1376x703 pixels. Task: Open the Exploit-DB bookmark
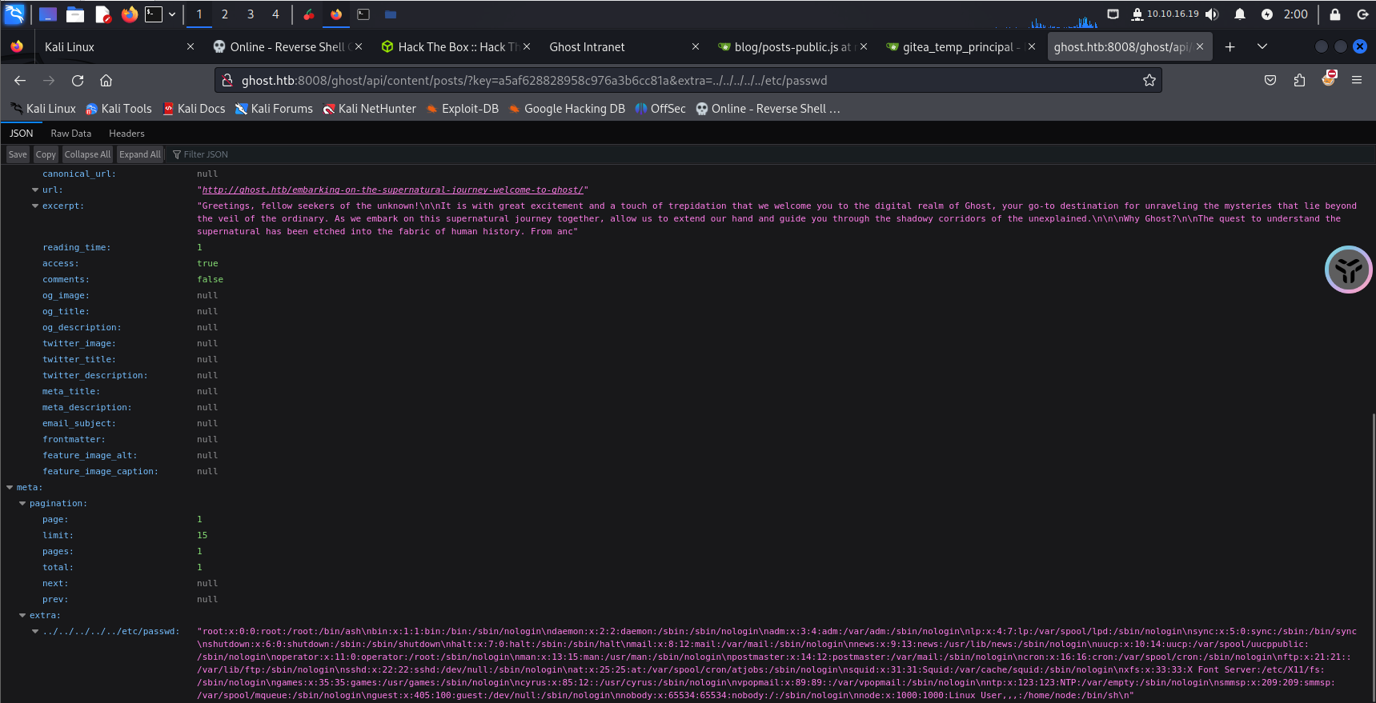coord(463,109)
